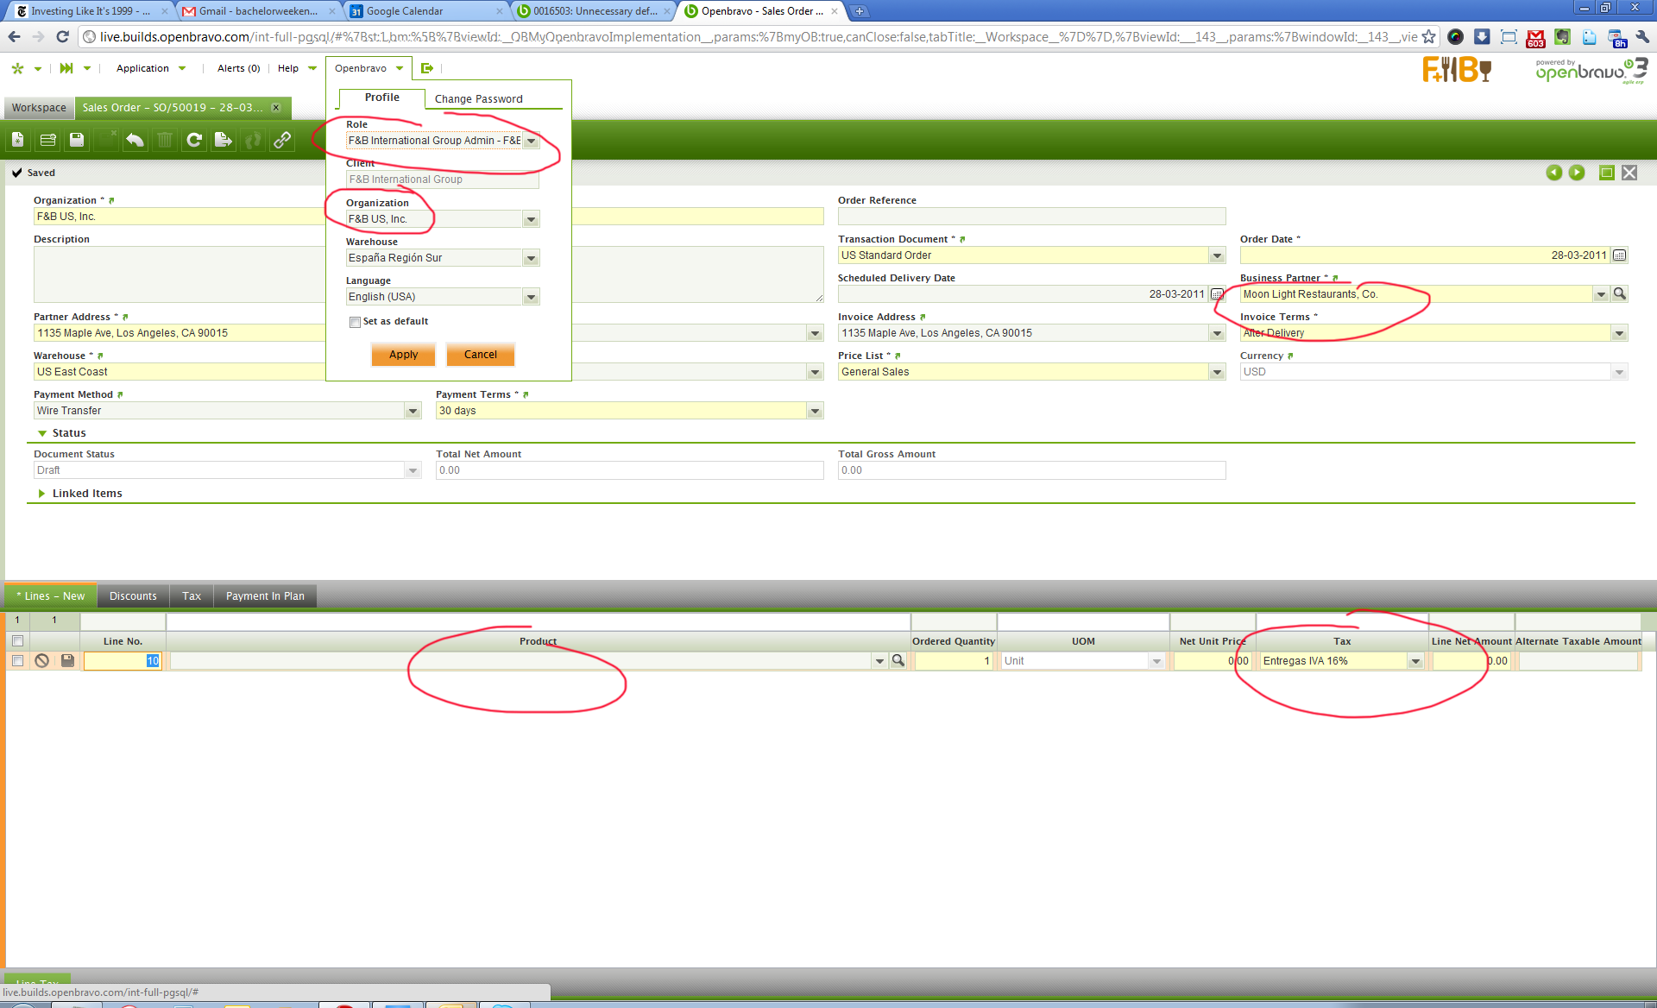The height and width of the screenshot is (1008, 1657).
Task: Click the Undo changes arrow icon
Action: [135, 140]
